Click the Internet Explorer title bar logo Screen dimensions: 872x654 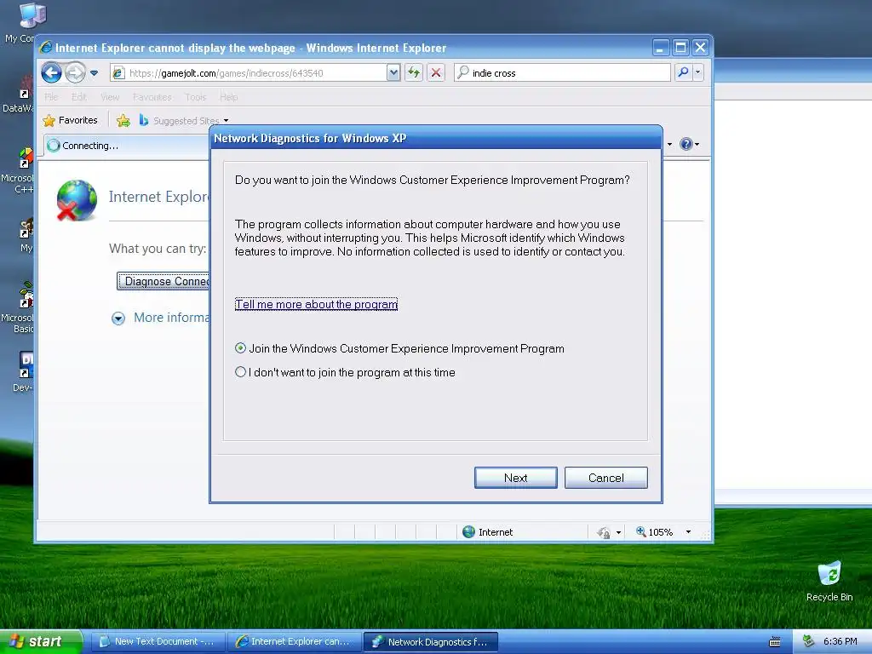pos(46,48)
